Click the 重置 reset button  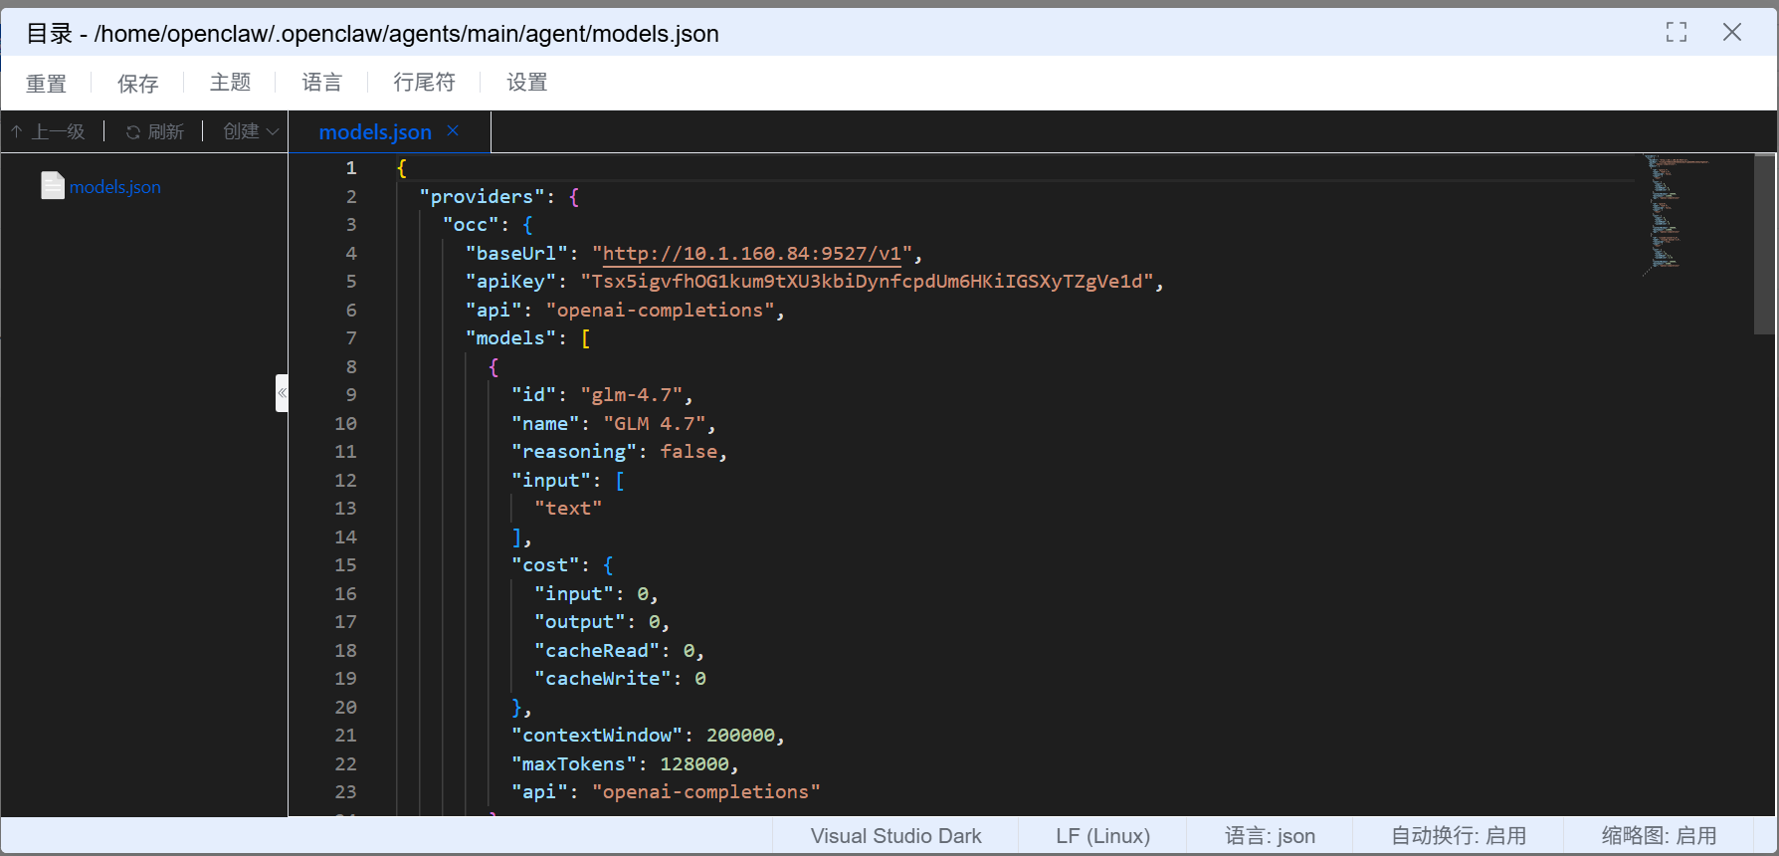coord(46,84)
